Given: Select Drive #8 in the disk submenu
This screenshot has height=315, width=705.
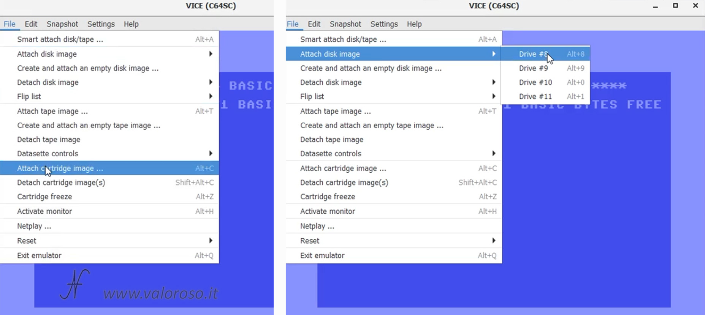Looking at the screenshot, I should (x=533, y=54).
